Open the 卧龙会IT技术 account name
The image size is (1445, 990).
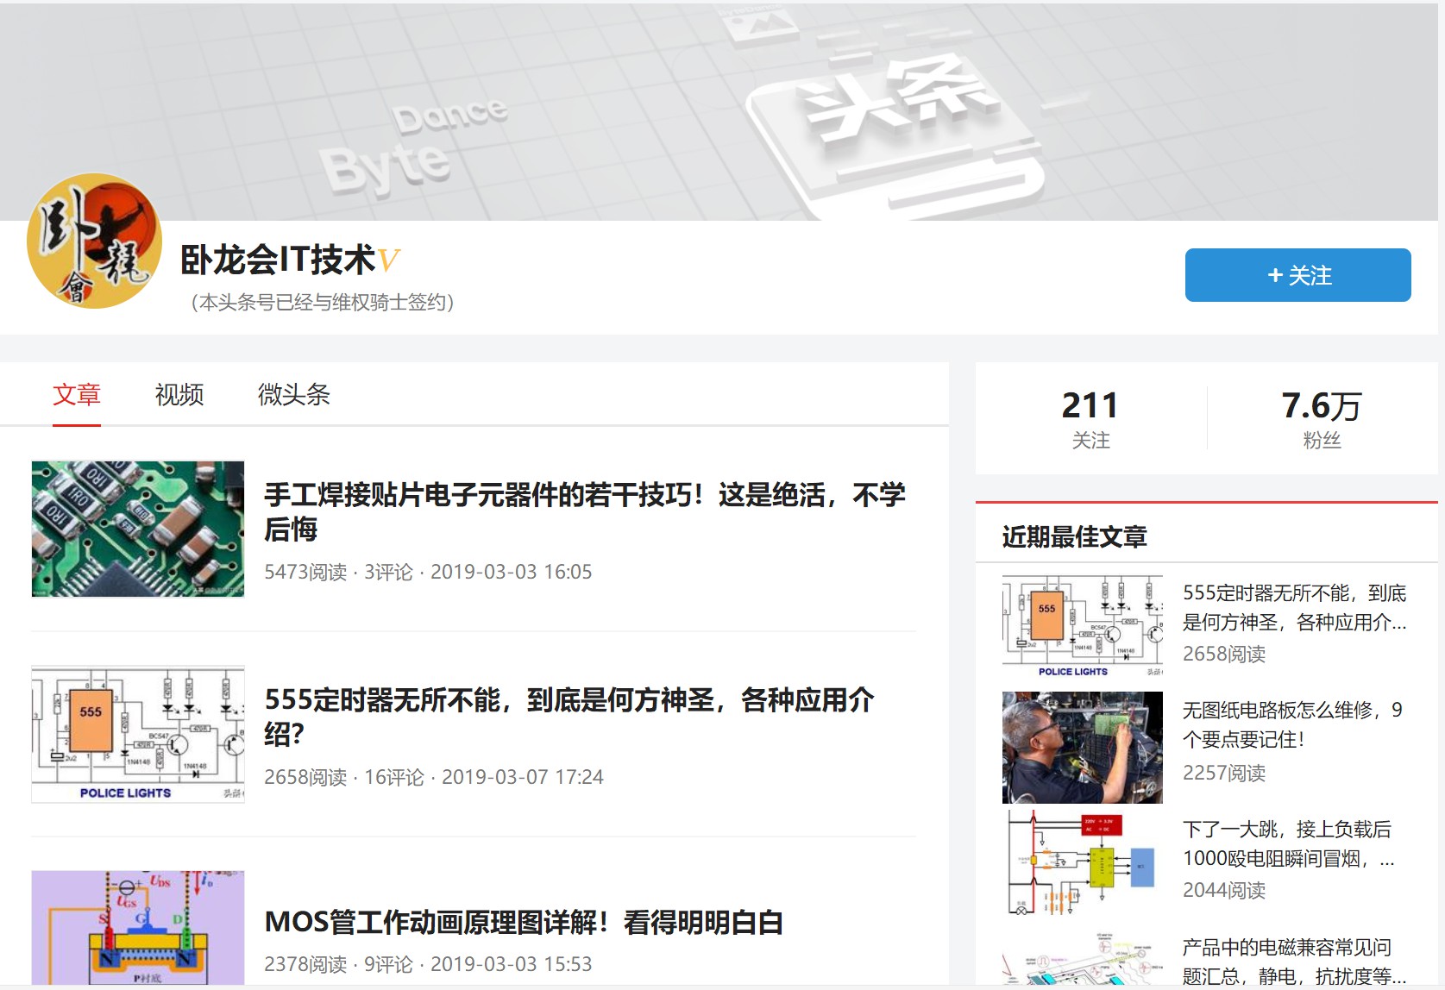(x=278, y=260)
